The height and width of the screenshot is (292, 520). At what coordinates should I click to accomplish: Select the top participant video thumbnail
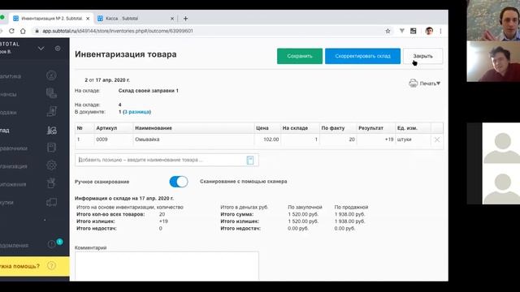pyautogui.click(x=493, y=20)
